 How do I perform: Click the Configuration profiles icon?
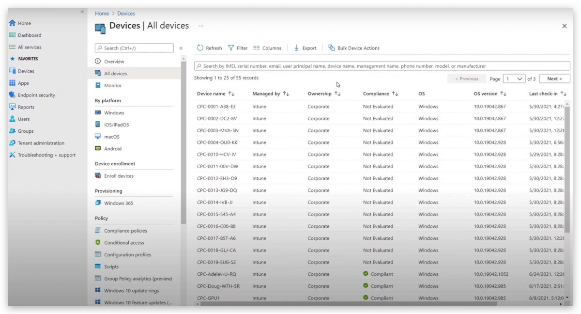pyautogui.click(x=98, y=254)
